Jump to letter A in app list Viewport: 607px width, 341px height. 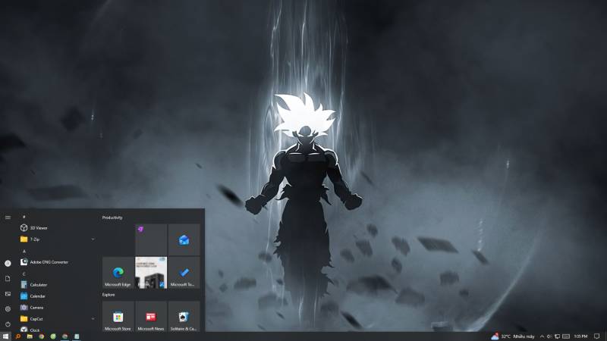[24, 252]
